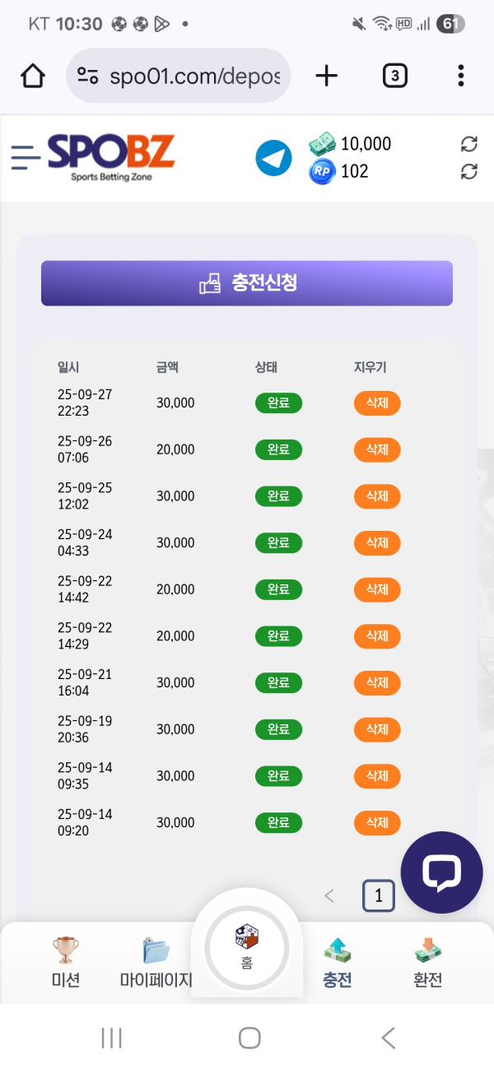
Task: Tap the 충전신청 deposit request button
Action: (247, 283)
